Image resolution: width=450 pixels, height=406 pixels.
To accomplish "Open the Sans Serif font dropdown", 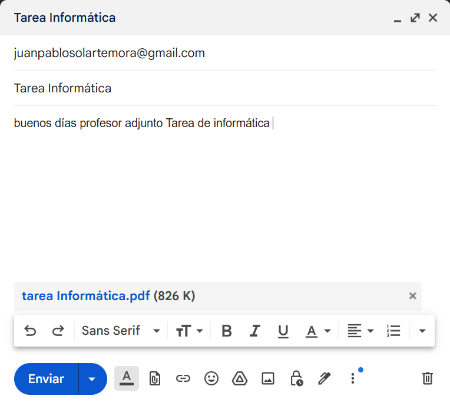I will pos(121,331).
